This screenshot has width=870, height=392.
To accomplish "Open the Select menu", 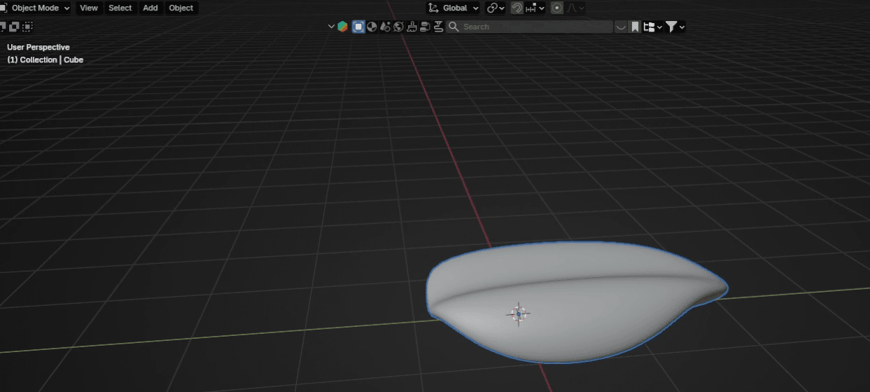I will point(120,8).
